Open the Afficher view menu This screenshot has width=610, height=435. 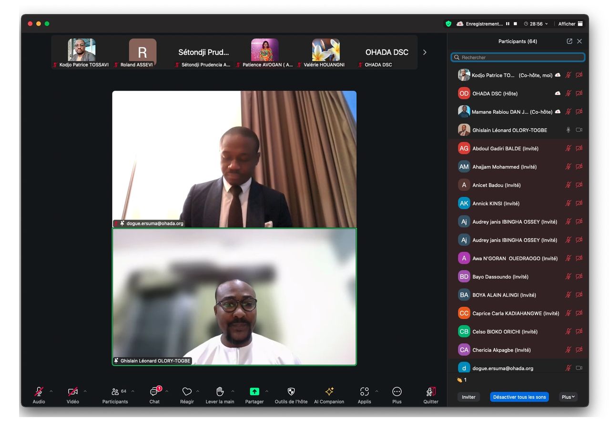pos(570,24)
